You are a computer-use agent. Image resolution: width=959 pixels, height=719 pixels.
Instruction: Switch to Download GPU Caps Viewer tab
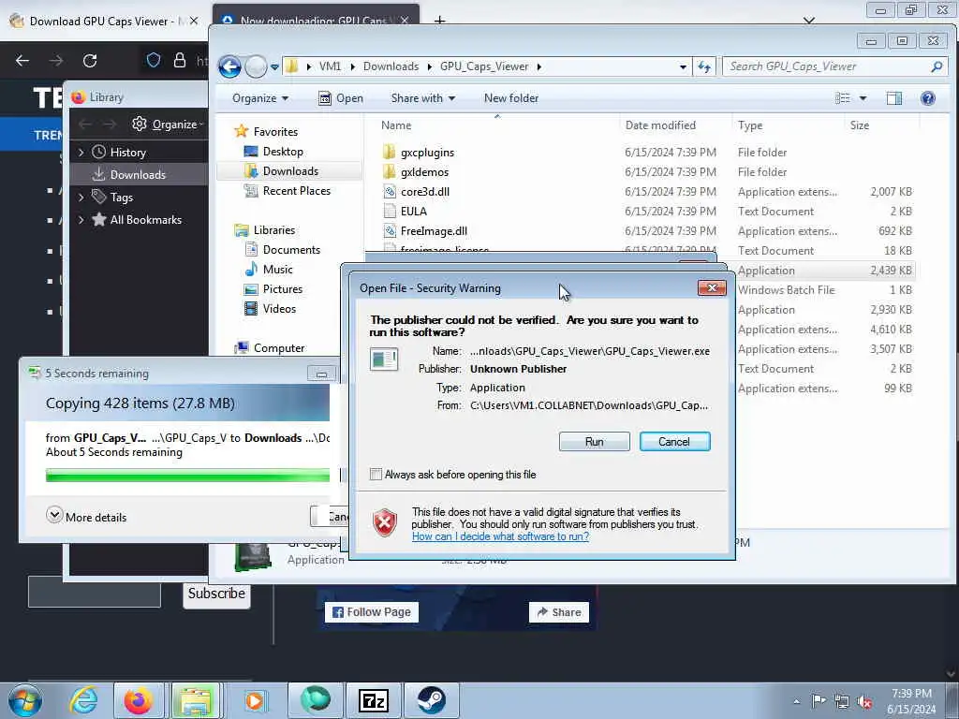click(x=104, y=21)
